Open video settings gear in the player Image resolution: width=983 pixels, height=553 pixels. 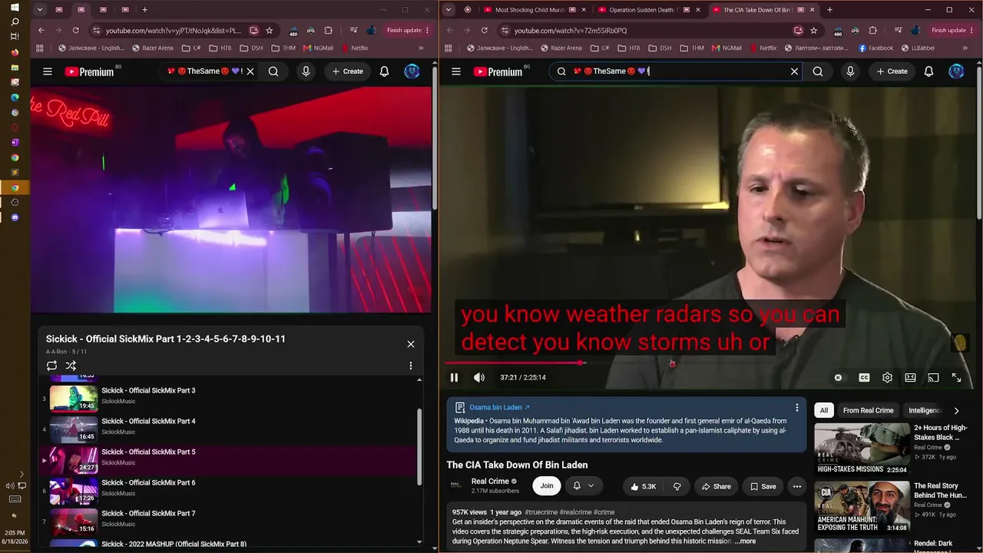click(x=887, y=378)
